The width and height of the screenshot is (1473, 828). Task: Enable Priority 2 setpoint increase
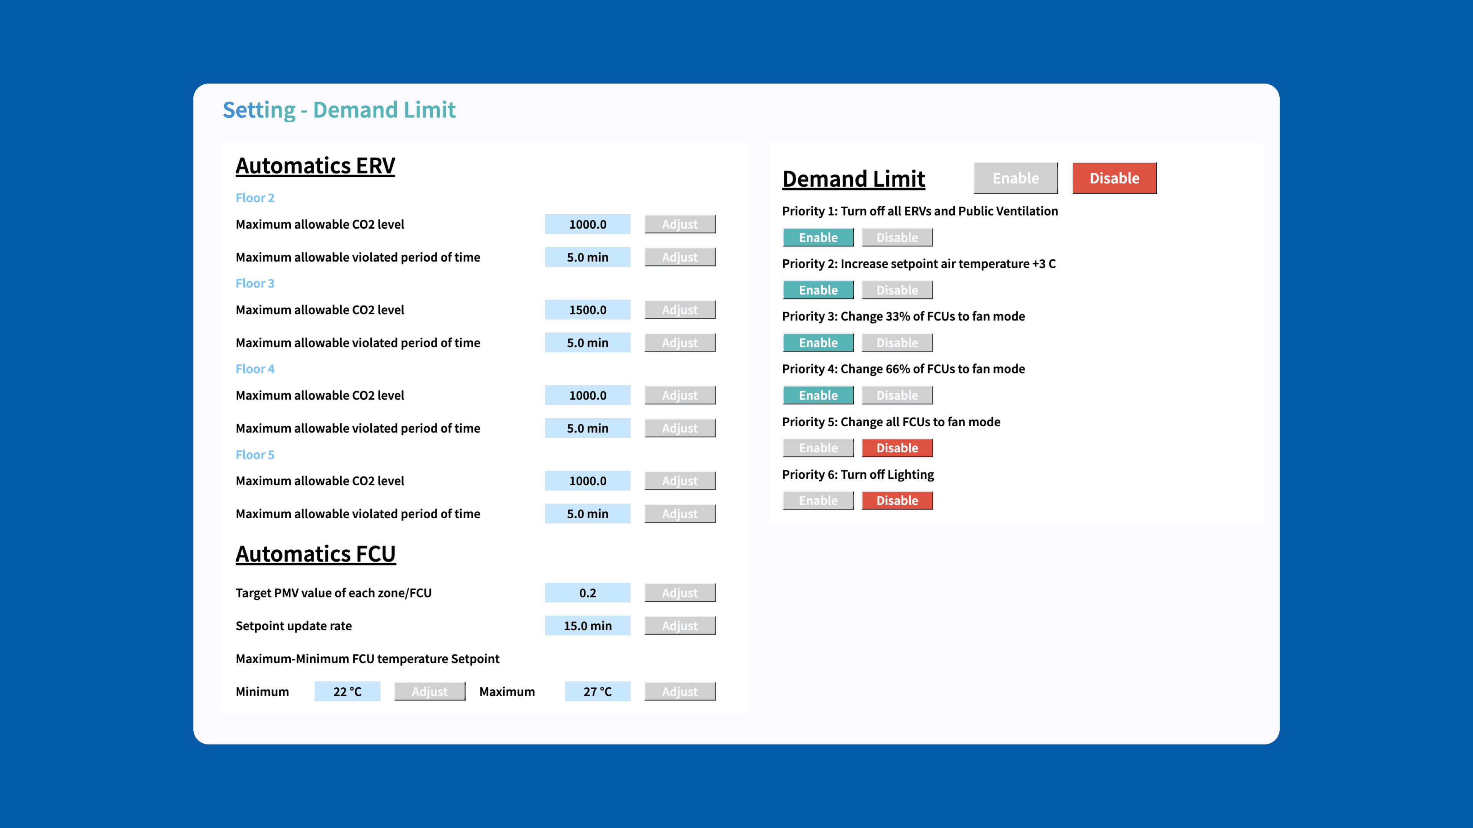click(x=818, y=290)
